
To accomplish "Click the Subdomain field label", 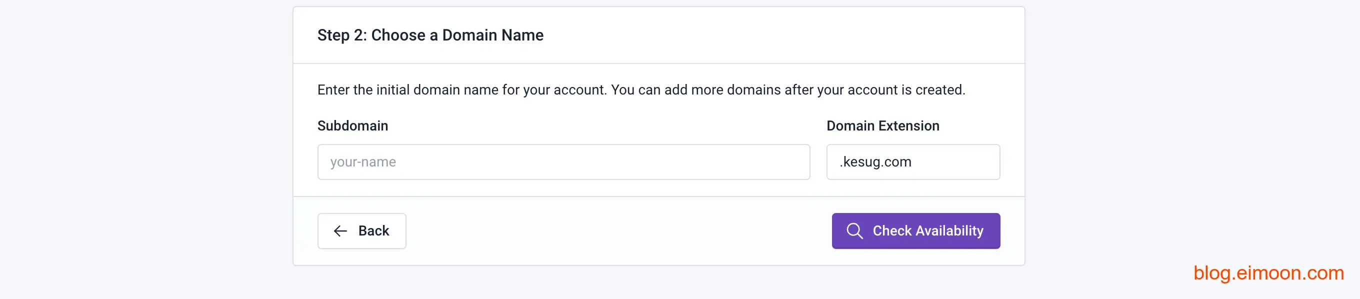I will (x=352, y=125).
